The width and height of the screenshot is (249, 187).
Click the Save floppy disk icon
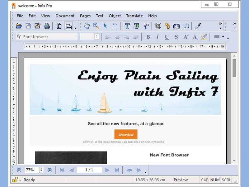click(x=28, y=26)
